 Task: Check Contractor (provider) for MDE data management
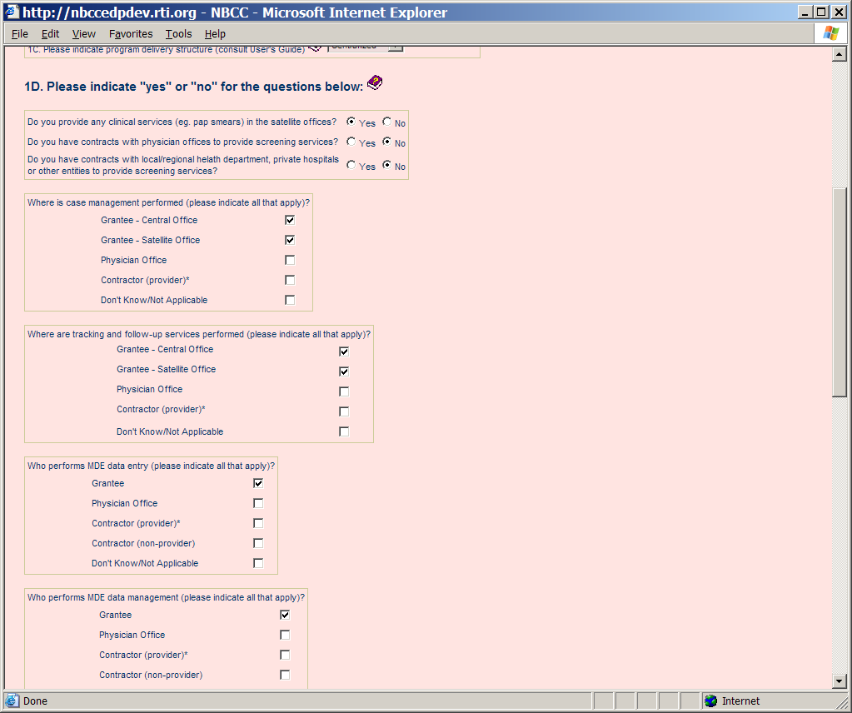(285, 655)
